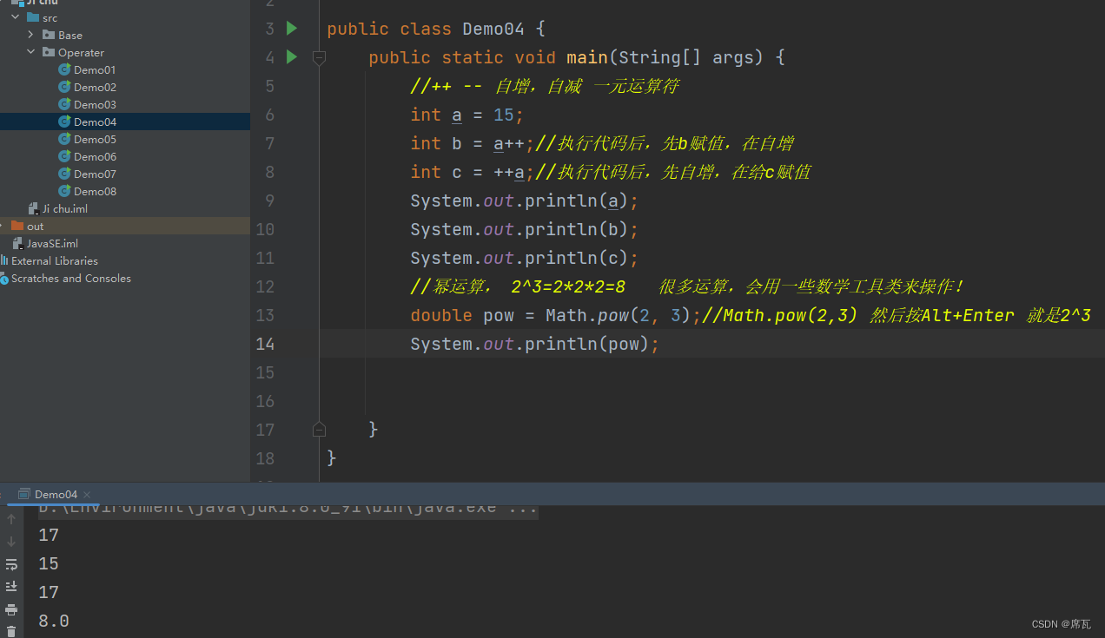Fold the main method at line 4
This screenshot has width=1105, height=638.
(319, 57)
